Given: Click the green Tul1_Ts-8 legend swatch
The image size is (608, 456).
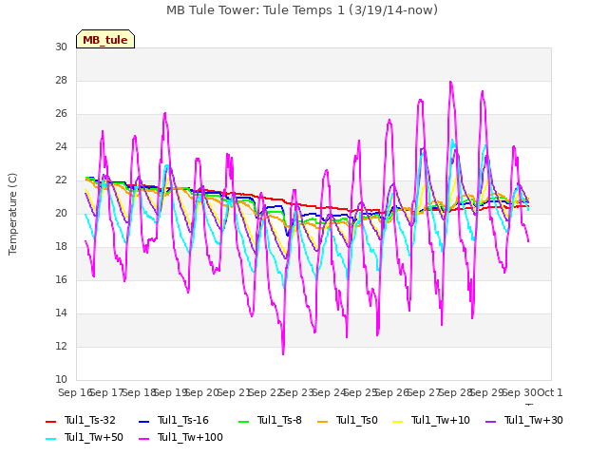Looking at the screenshot, I should coord(243,421).
